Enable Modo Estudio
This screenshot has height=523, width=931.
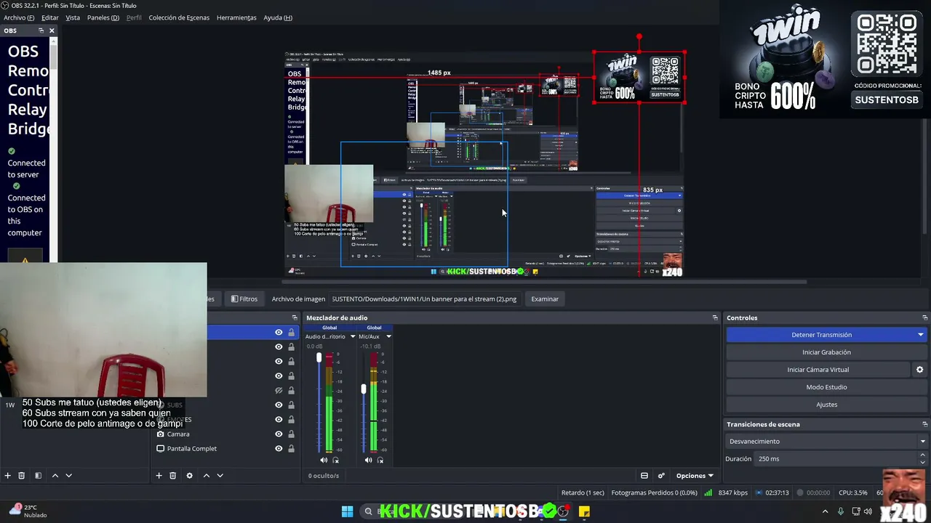pos(827,387)
